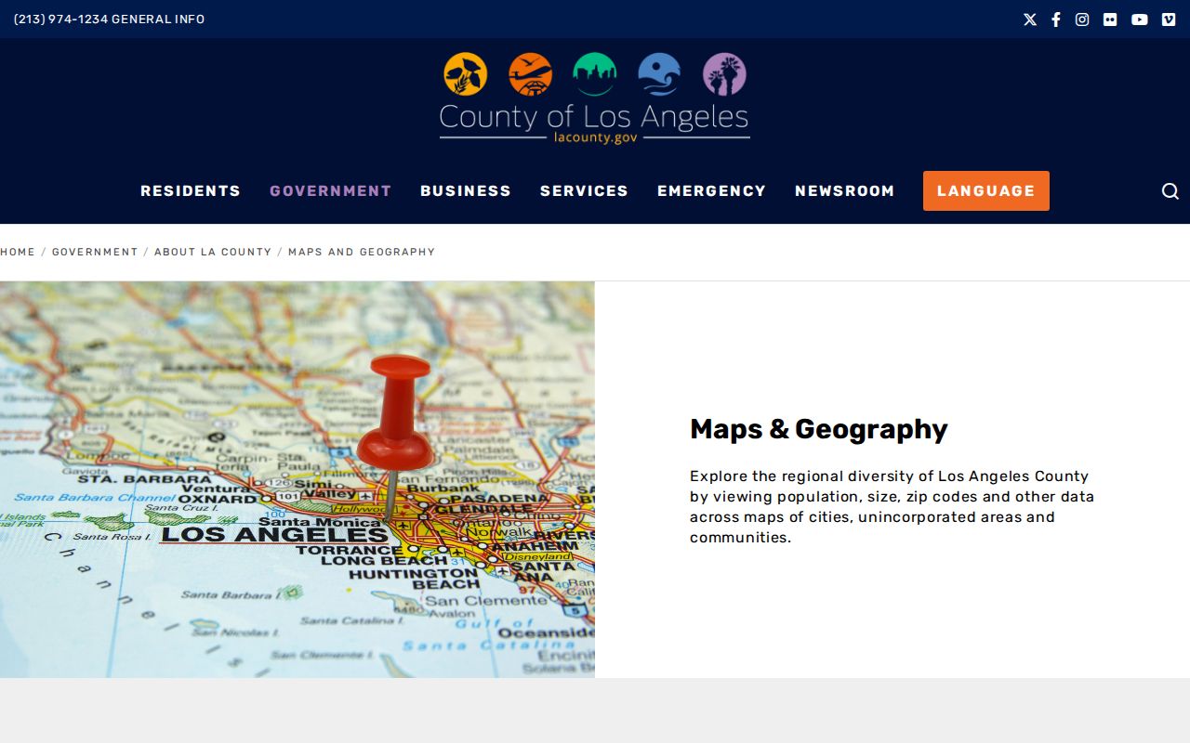The image size is (1190, 743).
Task: Click the Maps and Geography breadcrumb
Action: click(362, 252)
